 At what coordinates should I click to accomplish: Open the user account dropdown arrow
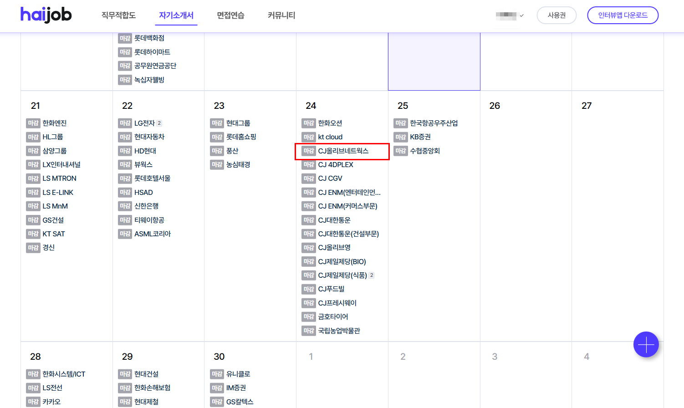point(522,15)
